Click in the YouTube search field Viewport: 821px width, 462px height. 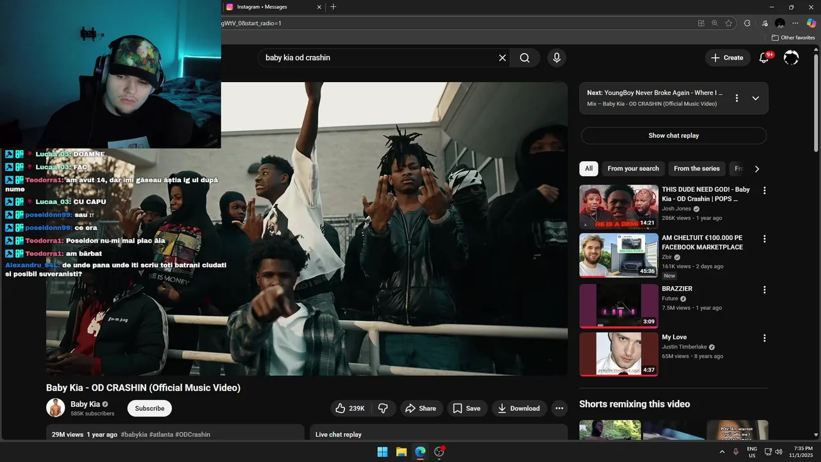tap(378, 58)
